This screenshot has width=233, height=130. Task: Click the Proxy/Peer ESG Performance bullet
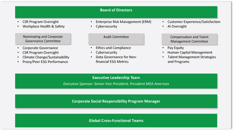tap(45, 62)
